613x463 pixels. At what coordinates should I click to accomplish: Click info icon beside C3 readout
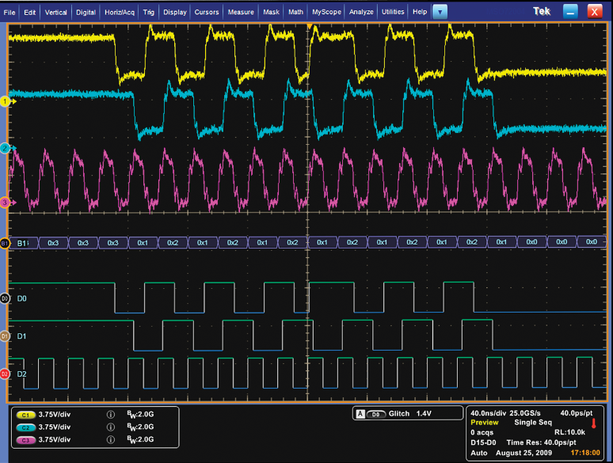tap(111, 438)
